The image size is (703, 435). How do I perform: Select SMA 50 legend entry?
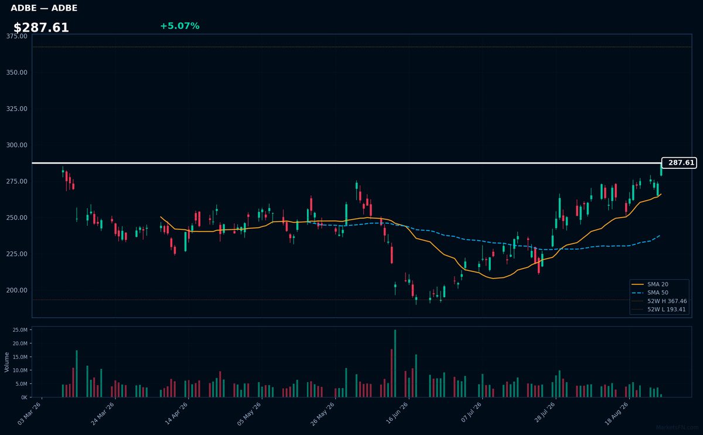coord(658,292)
